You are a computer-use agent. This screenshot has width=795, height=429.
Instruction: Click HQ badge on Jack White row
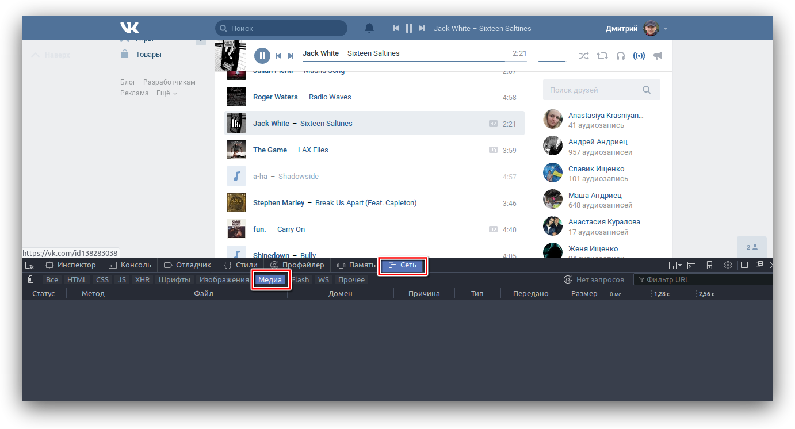493,123
